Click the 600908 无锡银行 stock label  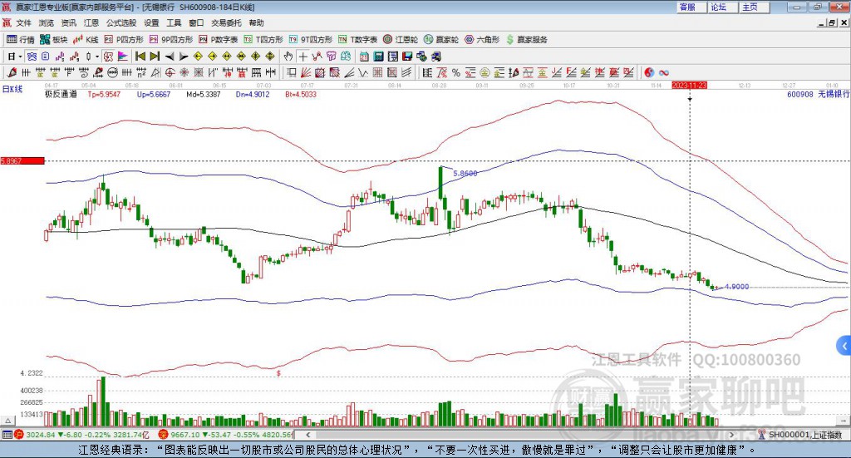point(819,95)
